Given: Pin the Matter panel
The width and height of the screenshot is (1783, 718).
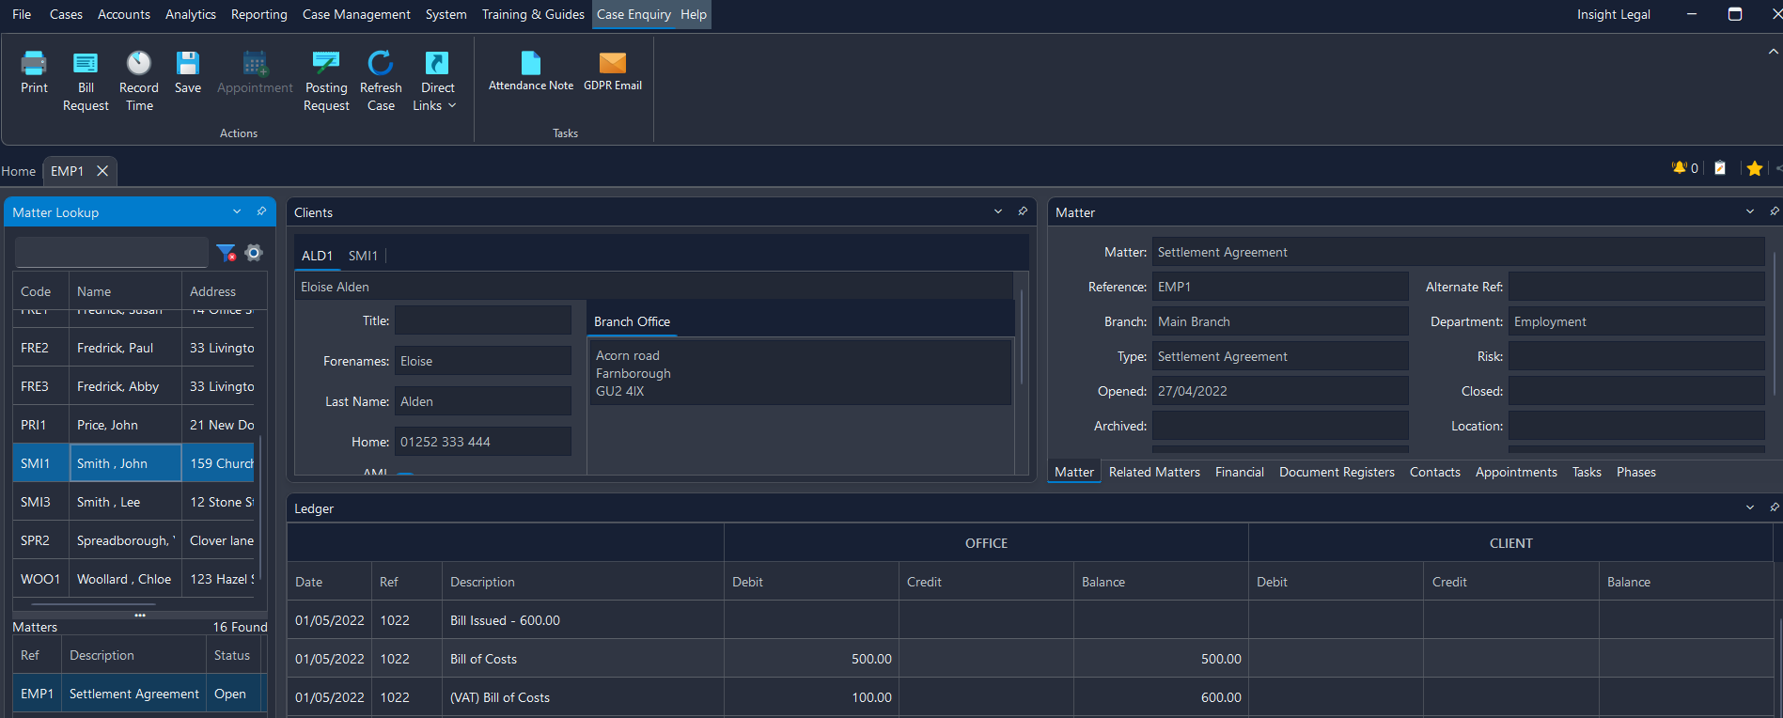Looking at the screenshot, I should coord(1775,211).
